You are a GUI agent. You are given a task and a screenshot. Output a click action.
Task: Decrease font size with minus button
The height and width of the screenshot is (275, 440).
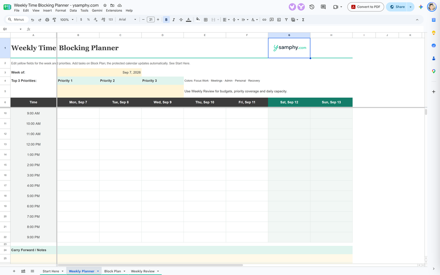point(144,20)
